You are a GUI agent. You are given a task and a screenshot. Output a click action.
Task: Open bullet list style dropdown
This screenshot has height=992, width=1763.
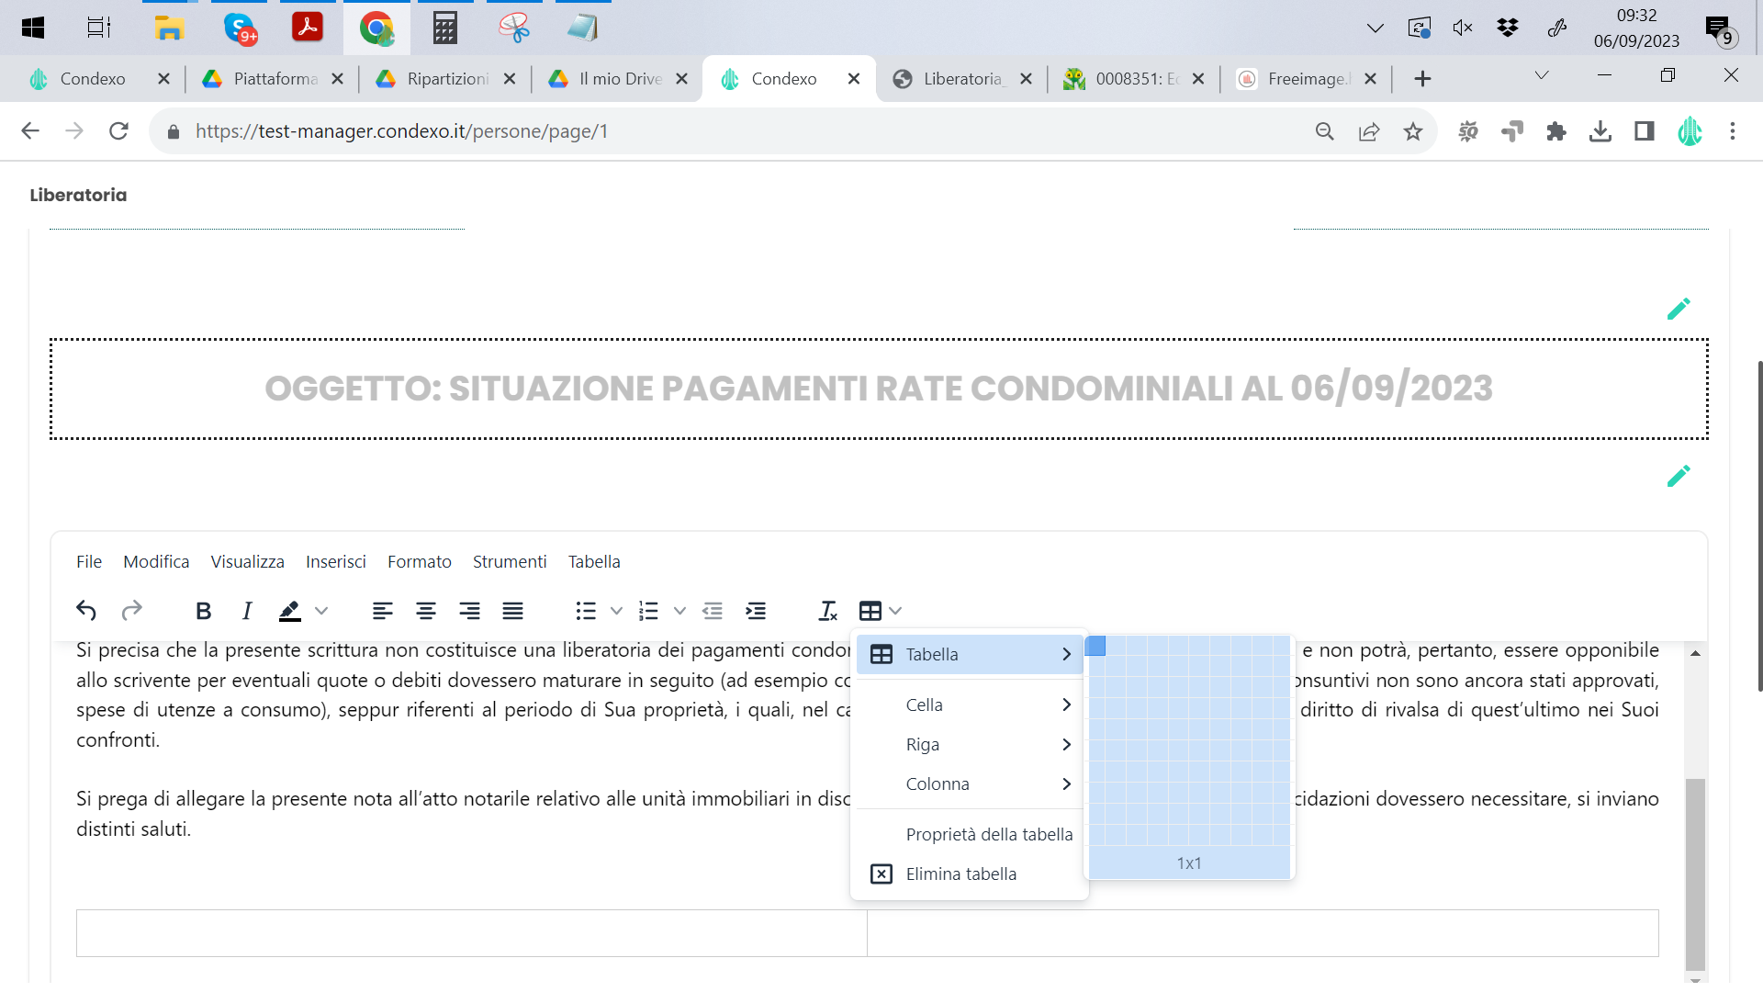616,611
